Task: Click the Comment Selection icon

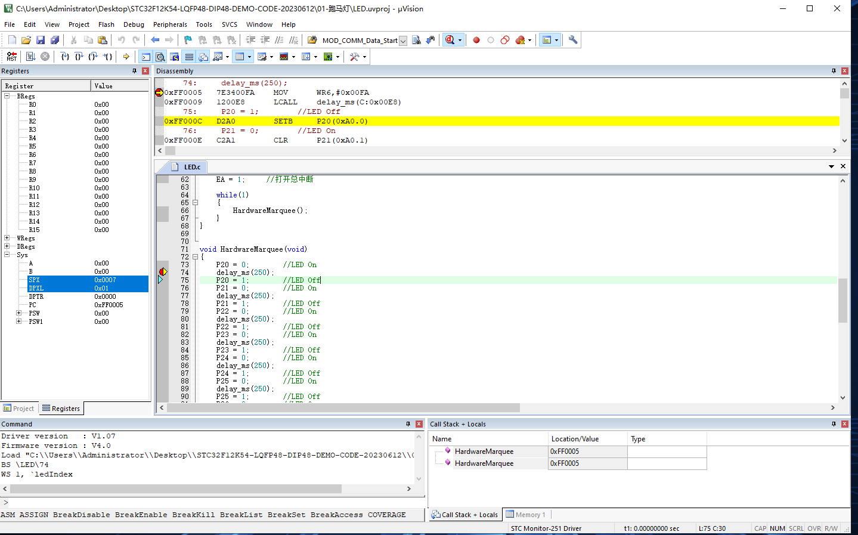Action: (x=279, y=40)
